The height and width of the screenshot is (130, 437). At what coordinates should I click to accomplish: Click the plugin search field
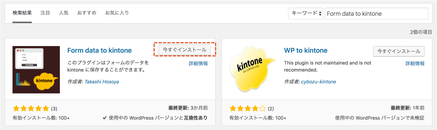(376, 14)
